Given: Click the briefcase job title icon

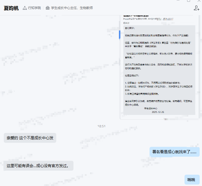Looking at the screenshot, I should [x=48, y=8].
